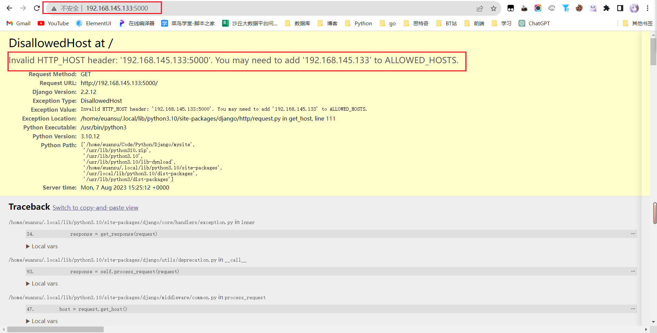Open the Extensions puzzle icon
This screenshot has width=657, height=333.
pos(606,8)
